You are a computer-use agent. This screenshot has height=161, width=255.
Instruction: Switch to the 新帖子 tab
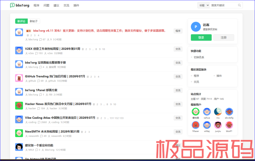34,21
